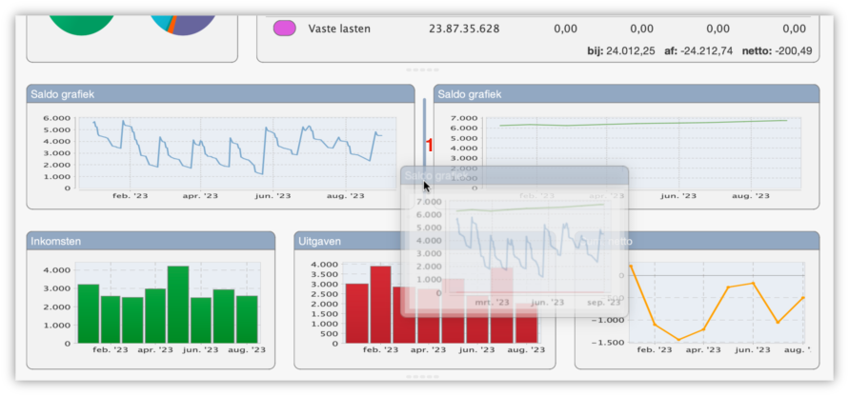This screenshot has height=396, width=849.
Task: Click the splitter grip dots below bar charts
Action: (422, 378)
